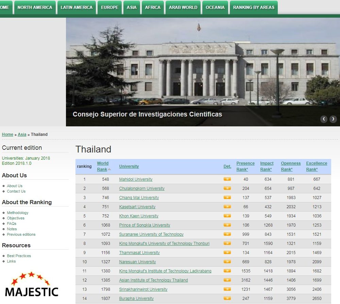Sort by Presence Rank column header
The width and height of the screenshot is (340, 304).
click(245, 166)
